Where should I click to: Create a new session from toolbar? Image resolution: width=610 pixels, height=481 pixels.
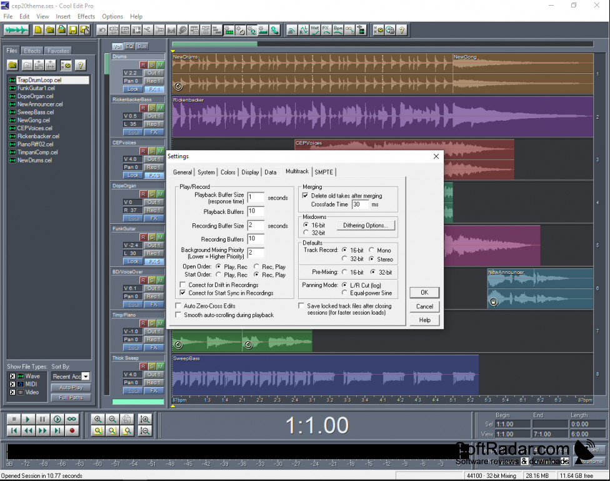pyautogui.click(x=38, y=30)
